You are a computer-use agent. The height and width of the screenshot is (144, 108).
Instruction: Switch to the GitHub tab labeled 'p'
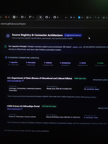48,17
